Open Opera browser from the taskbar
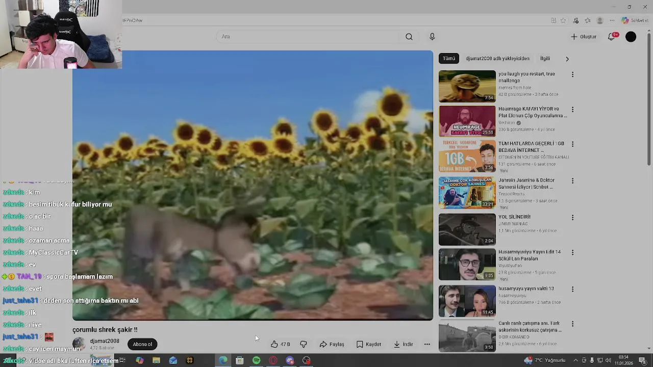 tap(273, 360)
